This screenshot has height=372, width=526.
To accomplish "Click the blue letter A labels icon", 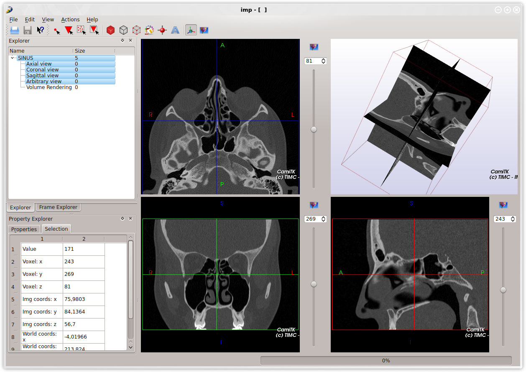I will pyautogui.click(x=175, y=30).
